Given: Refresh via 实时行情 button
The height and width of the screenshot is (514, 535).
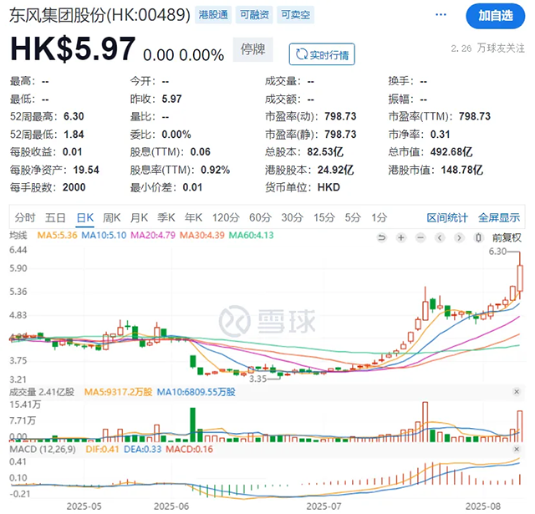Looking at the screenshot, I should (322, 54).
